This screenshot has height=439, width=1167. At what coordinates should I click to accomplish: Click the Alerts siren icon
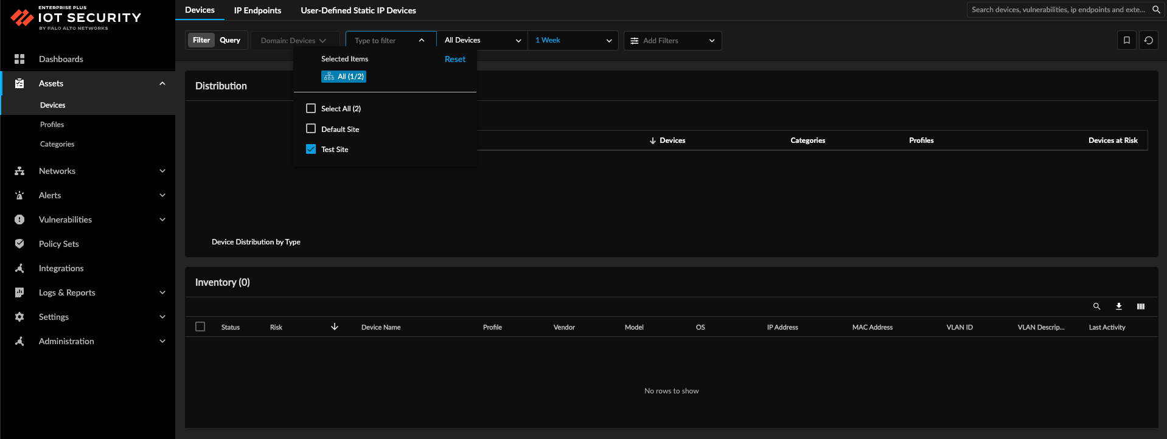pyautogui.click(x=19, y=195)
